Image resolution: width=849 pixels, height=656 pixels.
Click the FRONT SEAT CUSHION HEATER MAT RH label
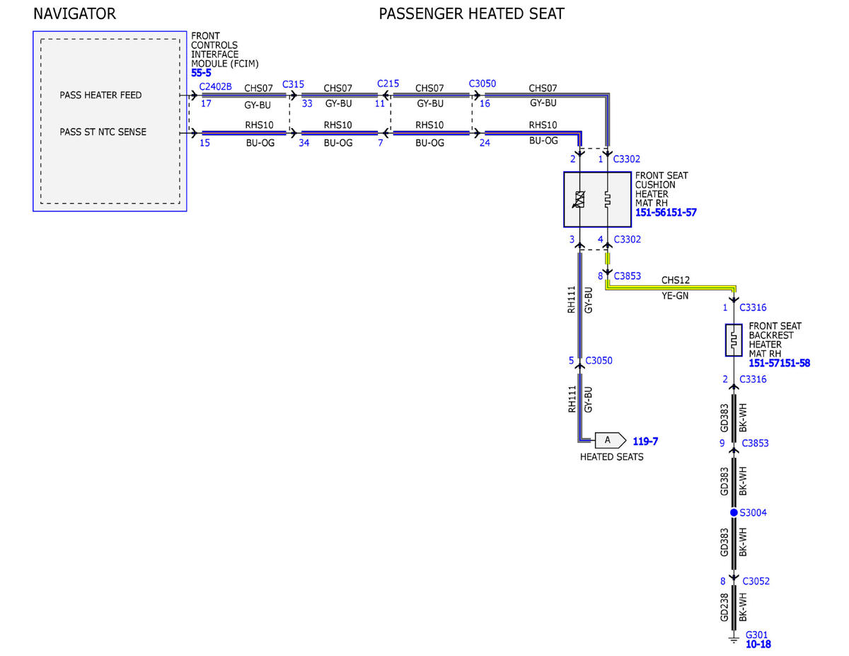(x=662, y=189)
